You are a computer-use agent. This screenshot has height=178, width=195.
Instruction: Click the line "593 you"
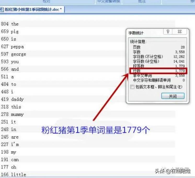point(10,62)
